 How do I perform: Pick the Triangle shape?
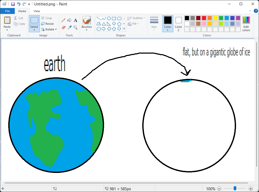pos(104,24)
